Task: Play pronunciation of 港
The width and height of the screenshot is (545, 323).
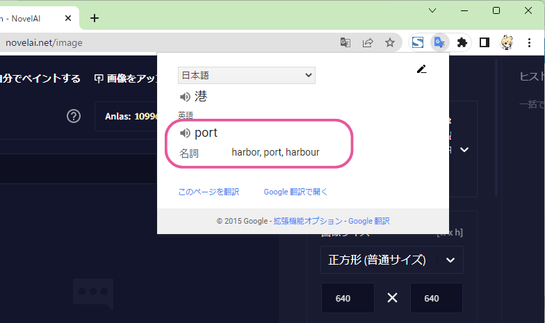Action: [x=185, y=97]
